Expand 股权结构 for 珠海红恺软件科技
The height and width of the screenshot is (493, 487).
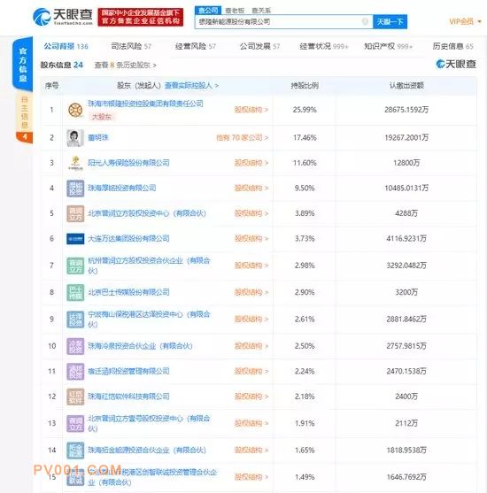(251, 397)
